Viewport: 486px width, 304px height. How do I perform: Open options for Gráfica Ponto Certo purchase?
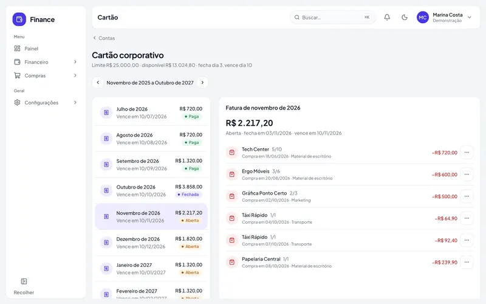467,196
